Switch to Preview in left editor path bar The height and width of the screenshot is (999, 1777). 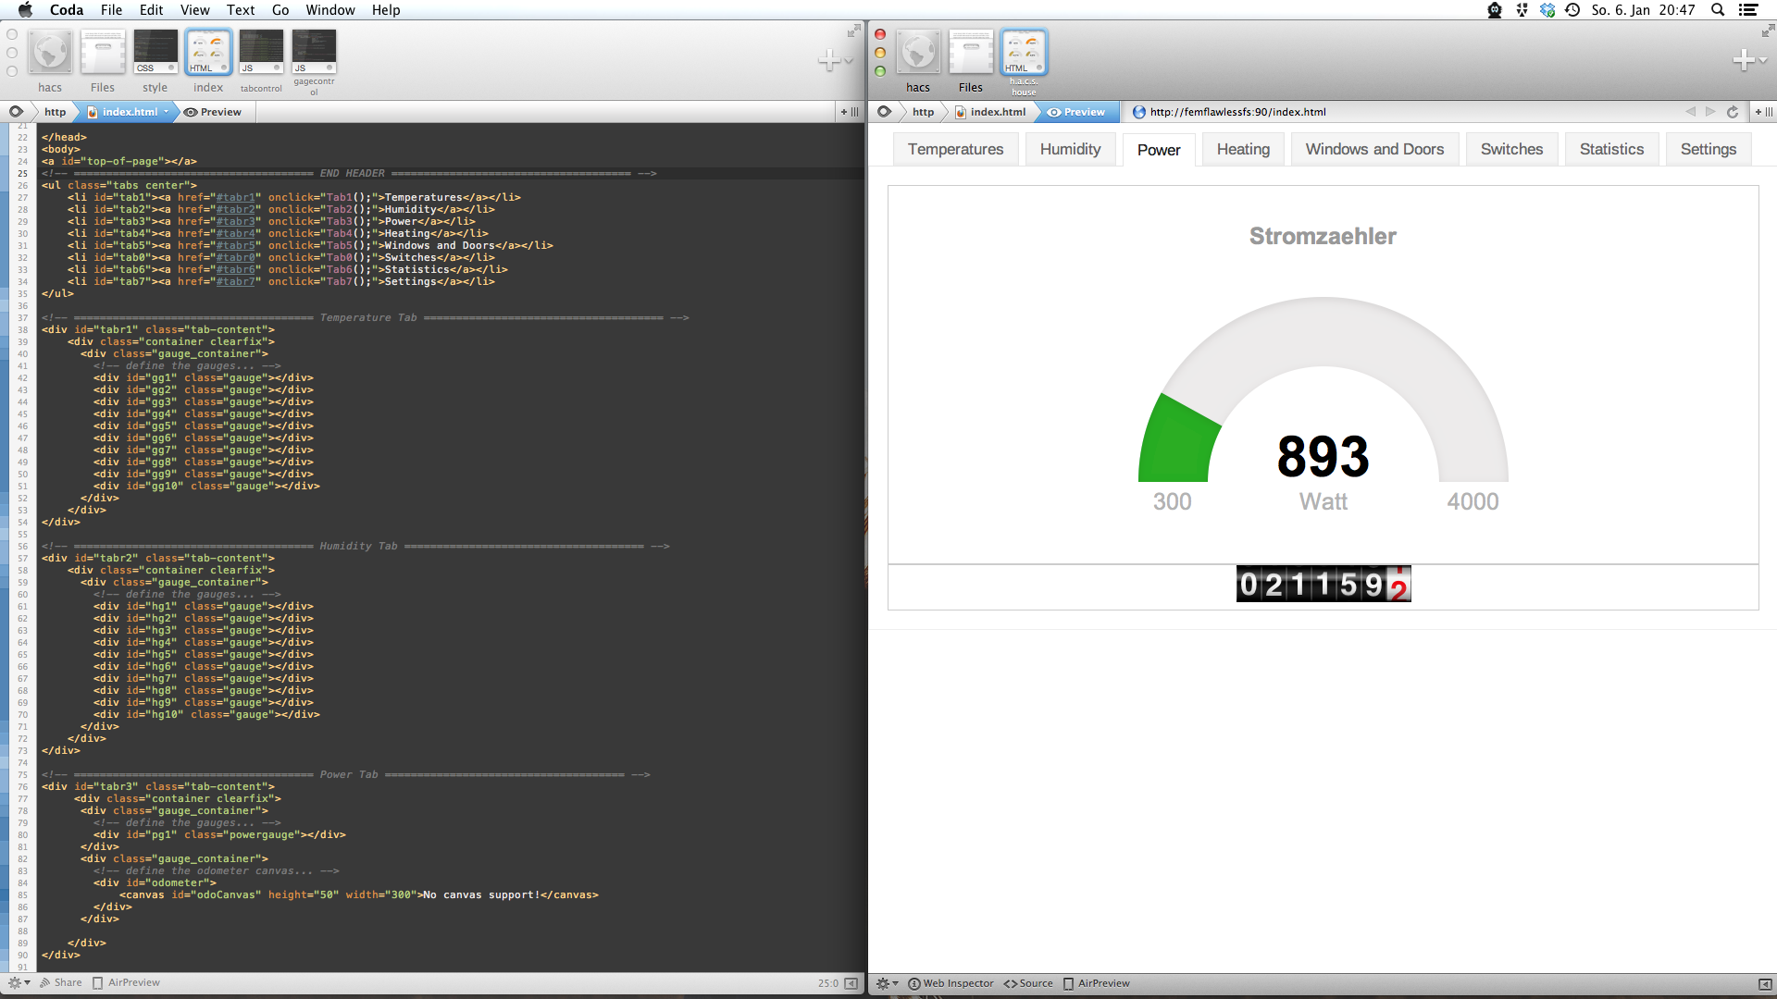[x=213, y=112]
